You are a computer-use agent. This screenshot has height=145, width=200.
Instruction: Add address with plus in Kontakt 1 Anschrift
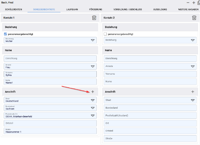tap(93, 92)
